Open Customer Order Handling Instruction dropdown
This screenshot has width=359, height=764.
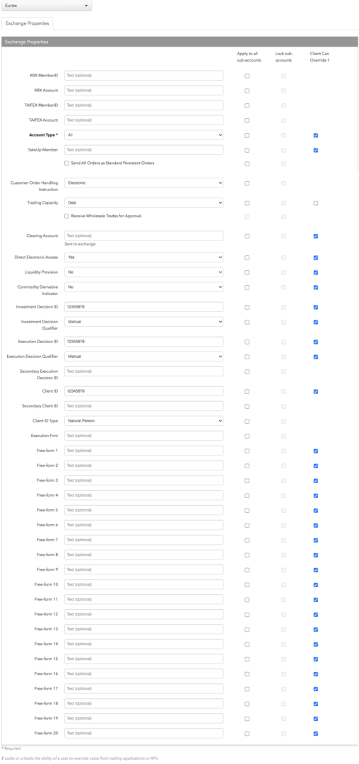click(x=144, y=183)
